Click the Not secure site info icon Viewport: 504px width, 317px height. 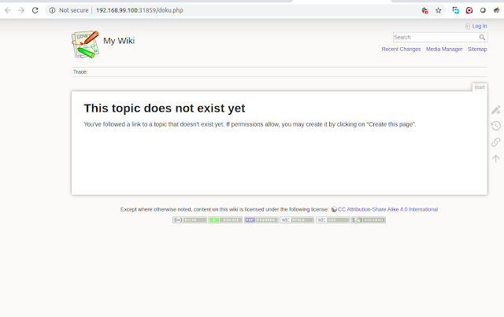click(52, 10)
